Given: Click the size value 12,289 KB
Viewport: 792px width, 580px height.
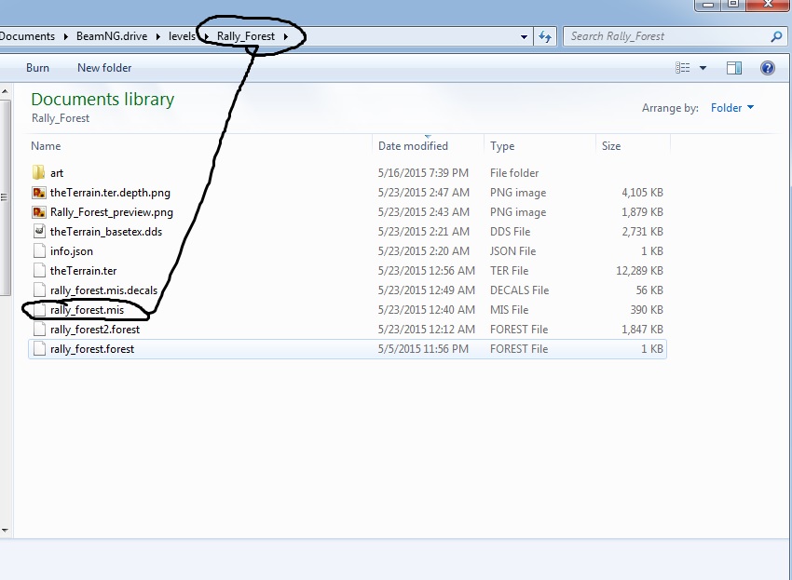Looking at the screenshot, I should [x=639, y=271].
